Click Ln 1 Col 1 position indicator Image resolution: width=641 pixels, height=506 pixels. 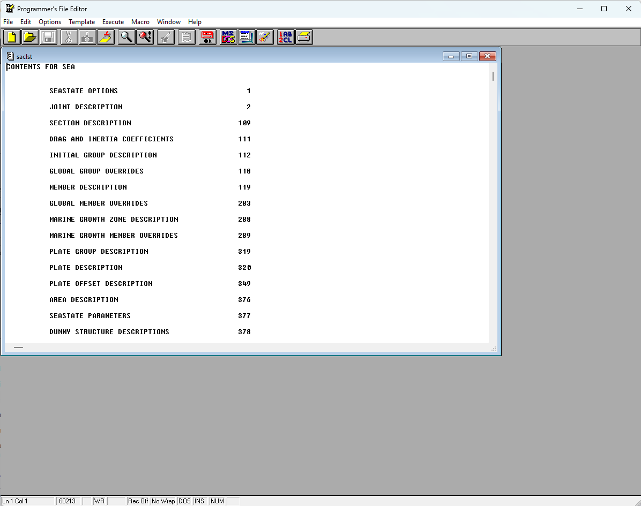coord(28,501)
